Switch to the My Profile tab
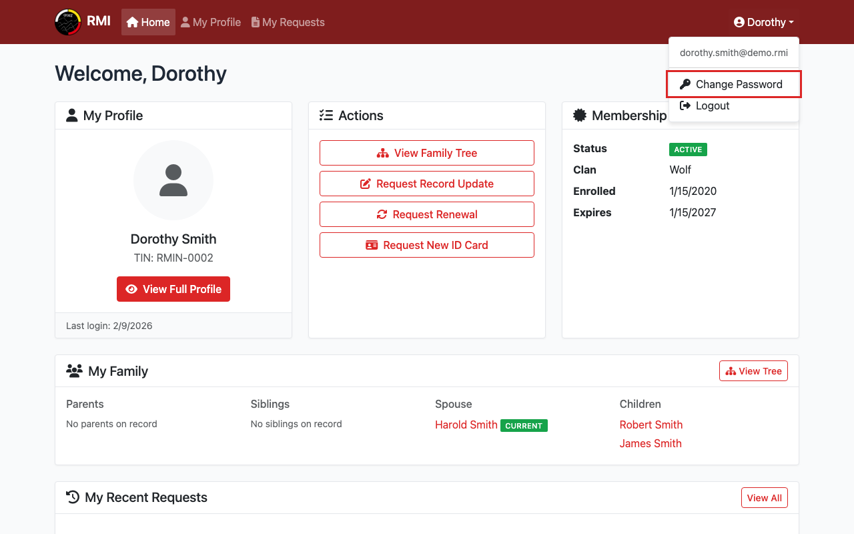Image resolution: width=854 pixels, height=534 pixels. (211, 22)
